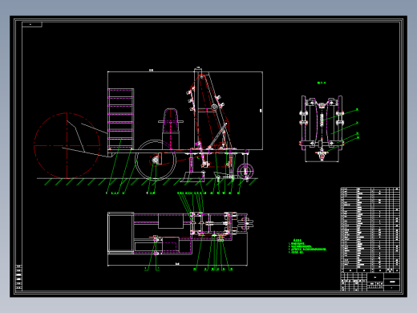
Task: Select the green hatched ground line
Action: (x=148, y=181)
